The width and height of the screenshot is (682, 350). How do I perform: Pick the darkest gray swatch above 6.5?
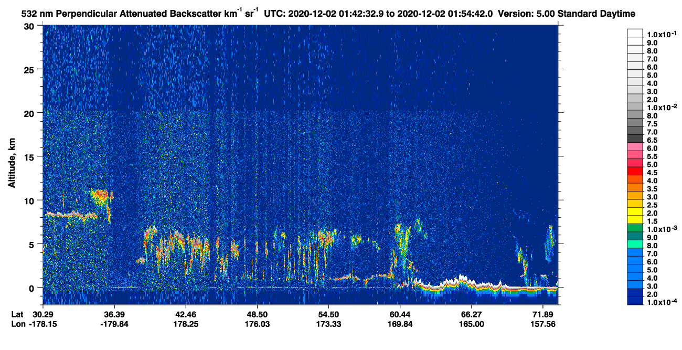tap(635, 138)
